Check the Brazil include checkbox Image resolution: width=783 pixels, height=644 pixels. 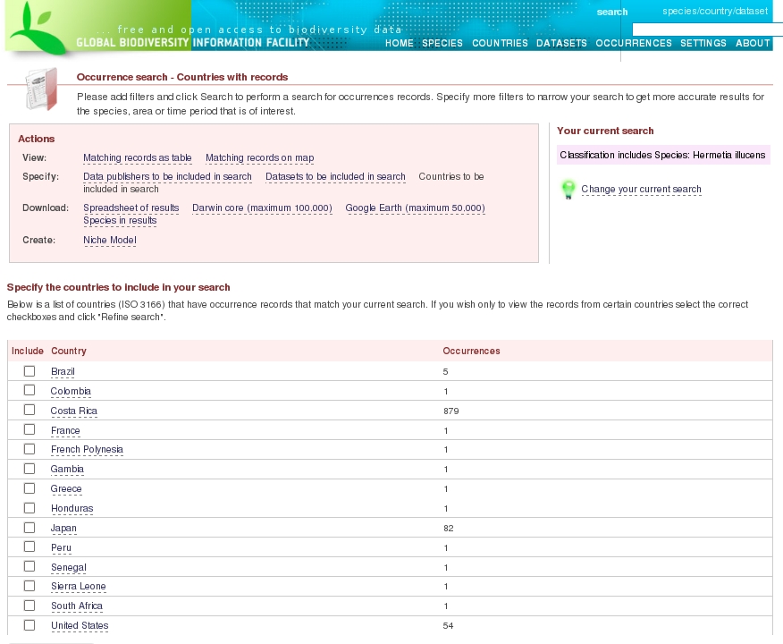coord(29,371)
